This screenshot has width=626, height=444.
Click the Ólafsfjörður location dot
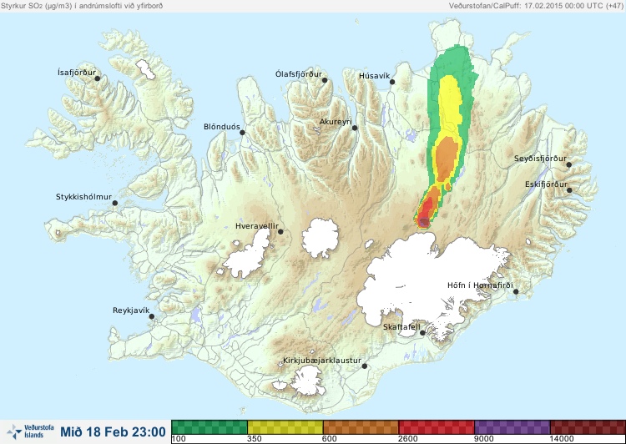point(325,80)
